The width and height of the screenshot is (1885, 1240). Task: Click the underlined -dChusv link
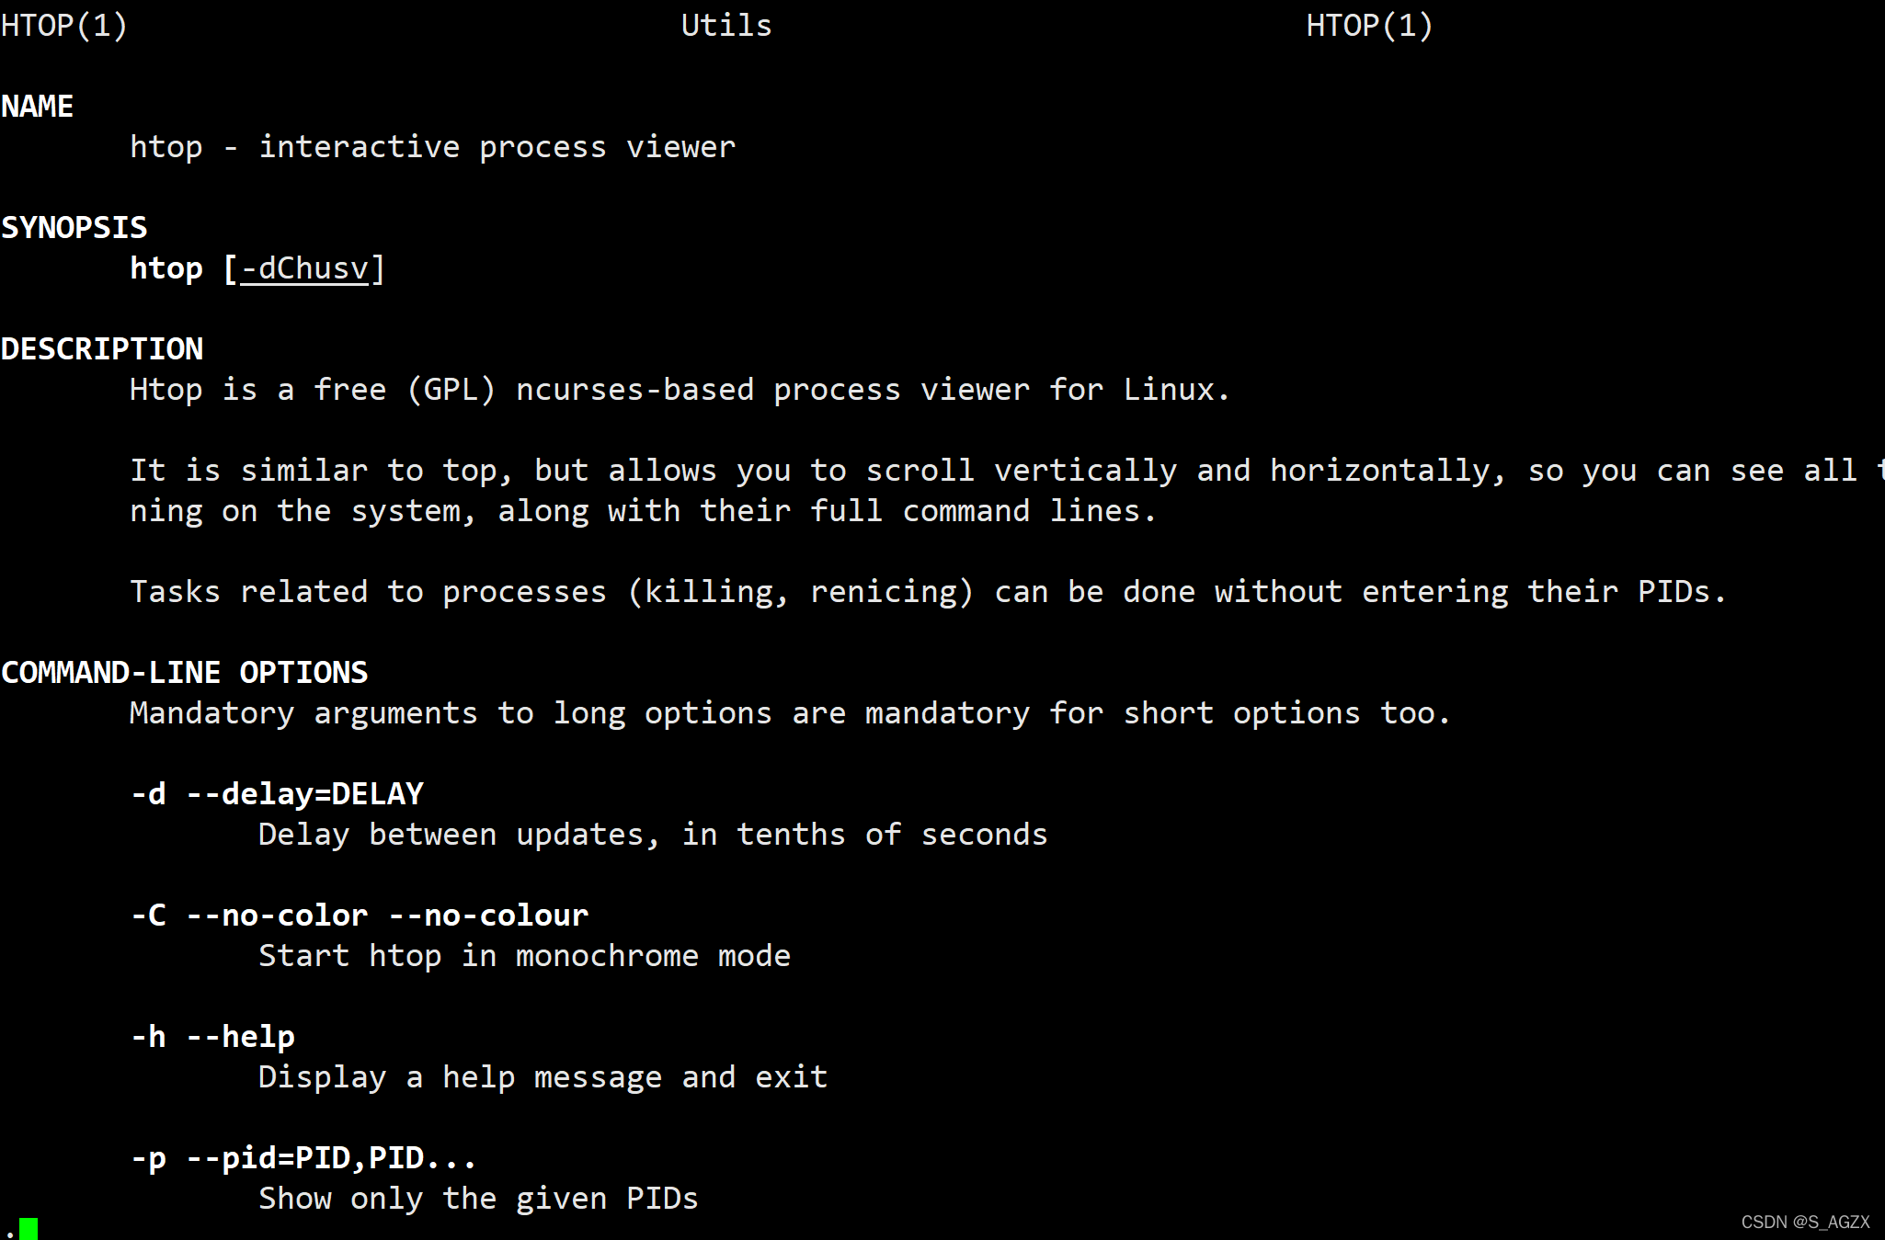[303, 268]
